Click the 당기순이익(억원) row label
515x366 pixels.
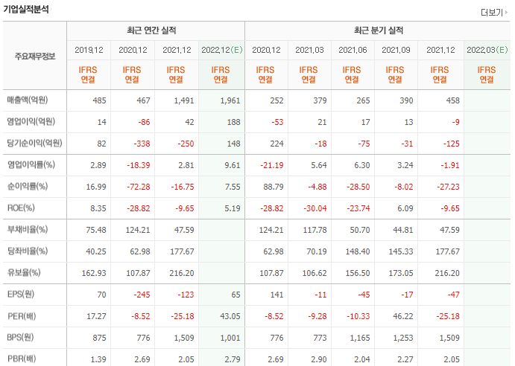[34, 144]
